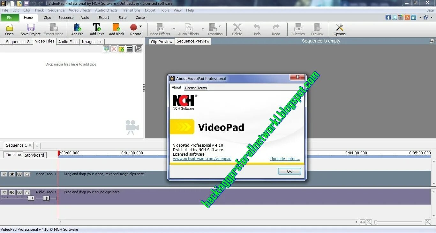
Task: Open the Tools menu
Action: (165, 10)
